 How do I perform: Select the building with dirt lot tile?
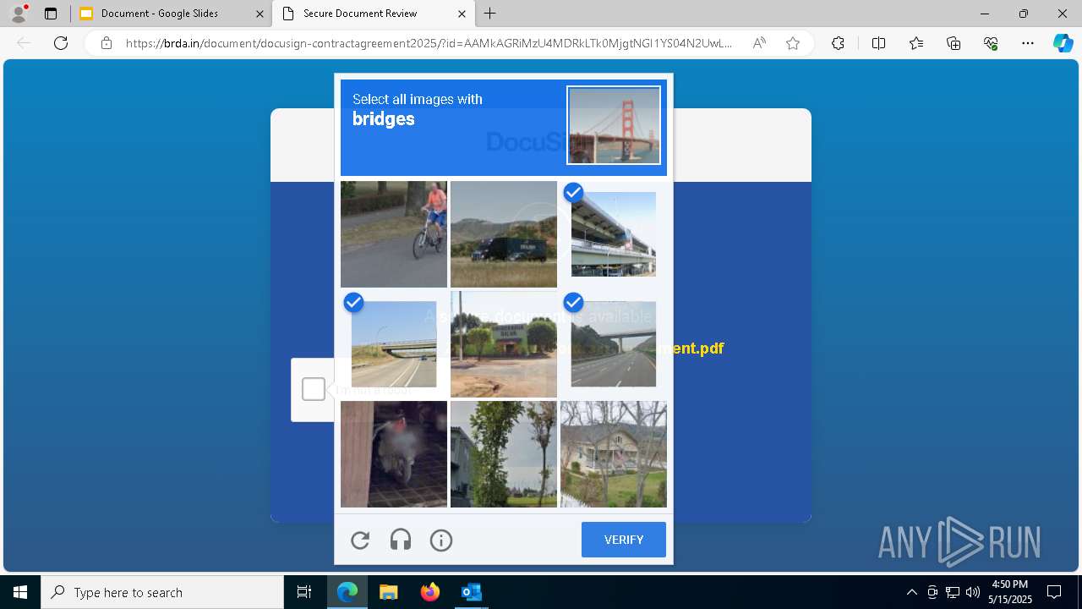tap(504, 344)
